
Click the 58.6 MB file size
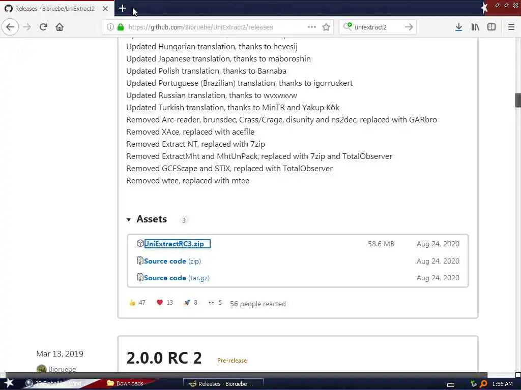(381, 244)
